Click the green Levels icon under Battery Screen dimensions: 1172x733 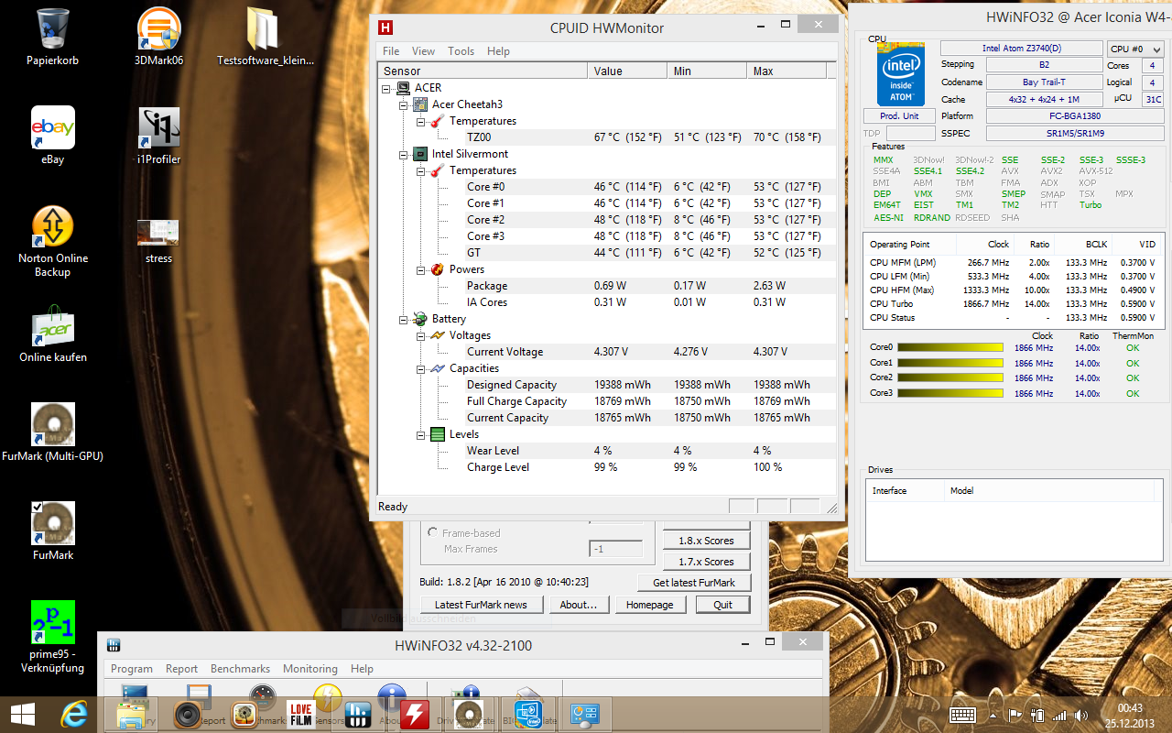click(x=438, y=434)
